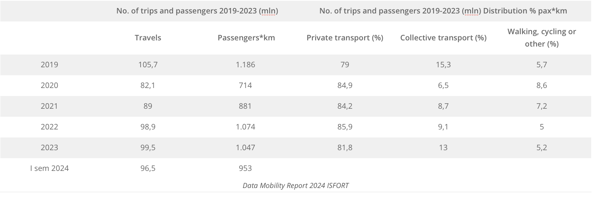Click the 84,9 private transport value

coord(345,85)
